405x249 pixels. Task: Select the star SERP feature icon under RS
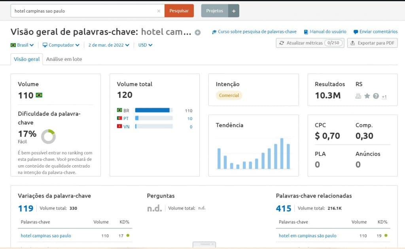[367, 96]
